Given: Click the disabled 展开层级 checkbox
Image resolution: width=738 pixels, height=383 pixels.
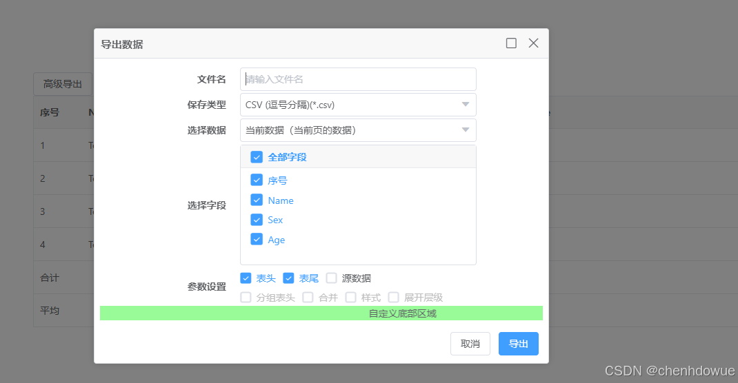Looking at the screenshot, I should click(x=393, y=298).
